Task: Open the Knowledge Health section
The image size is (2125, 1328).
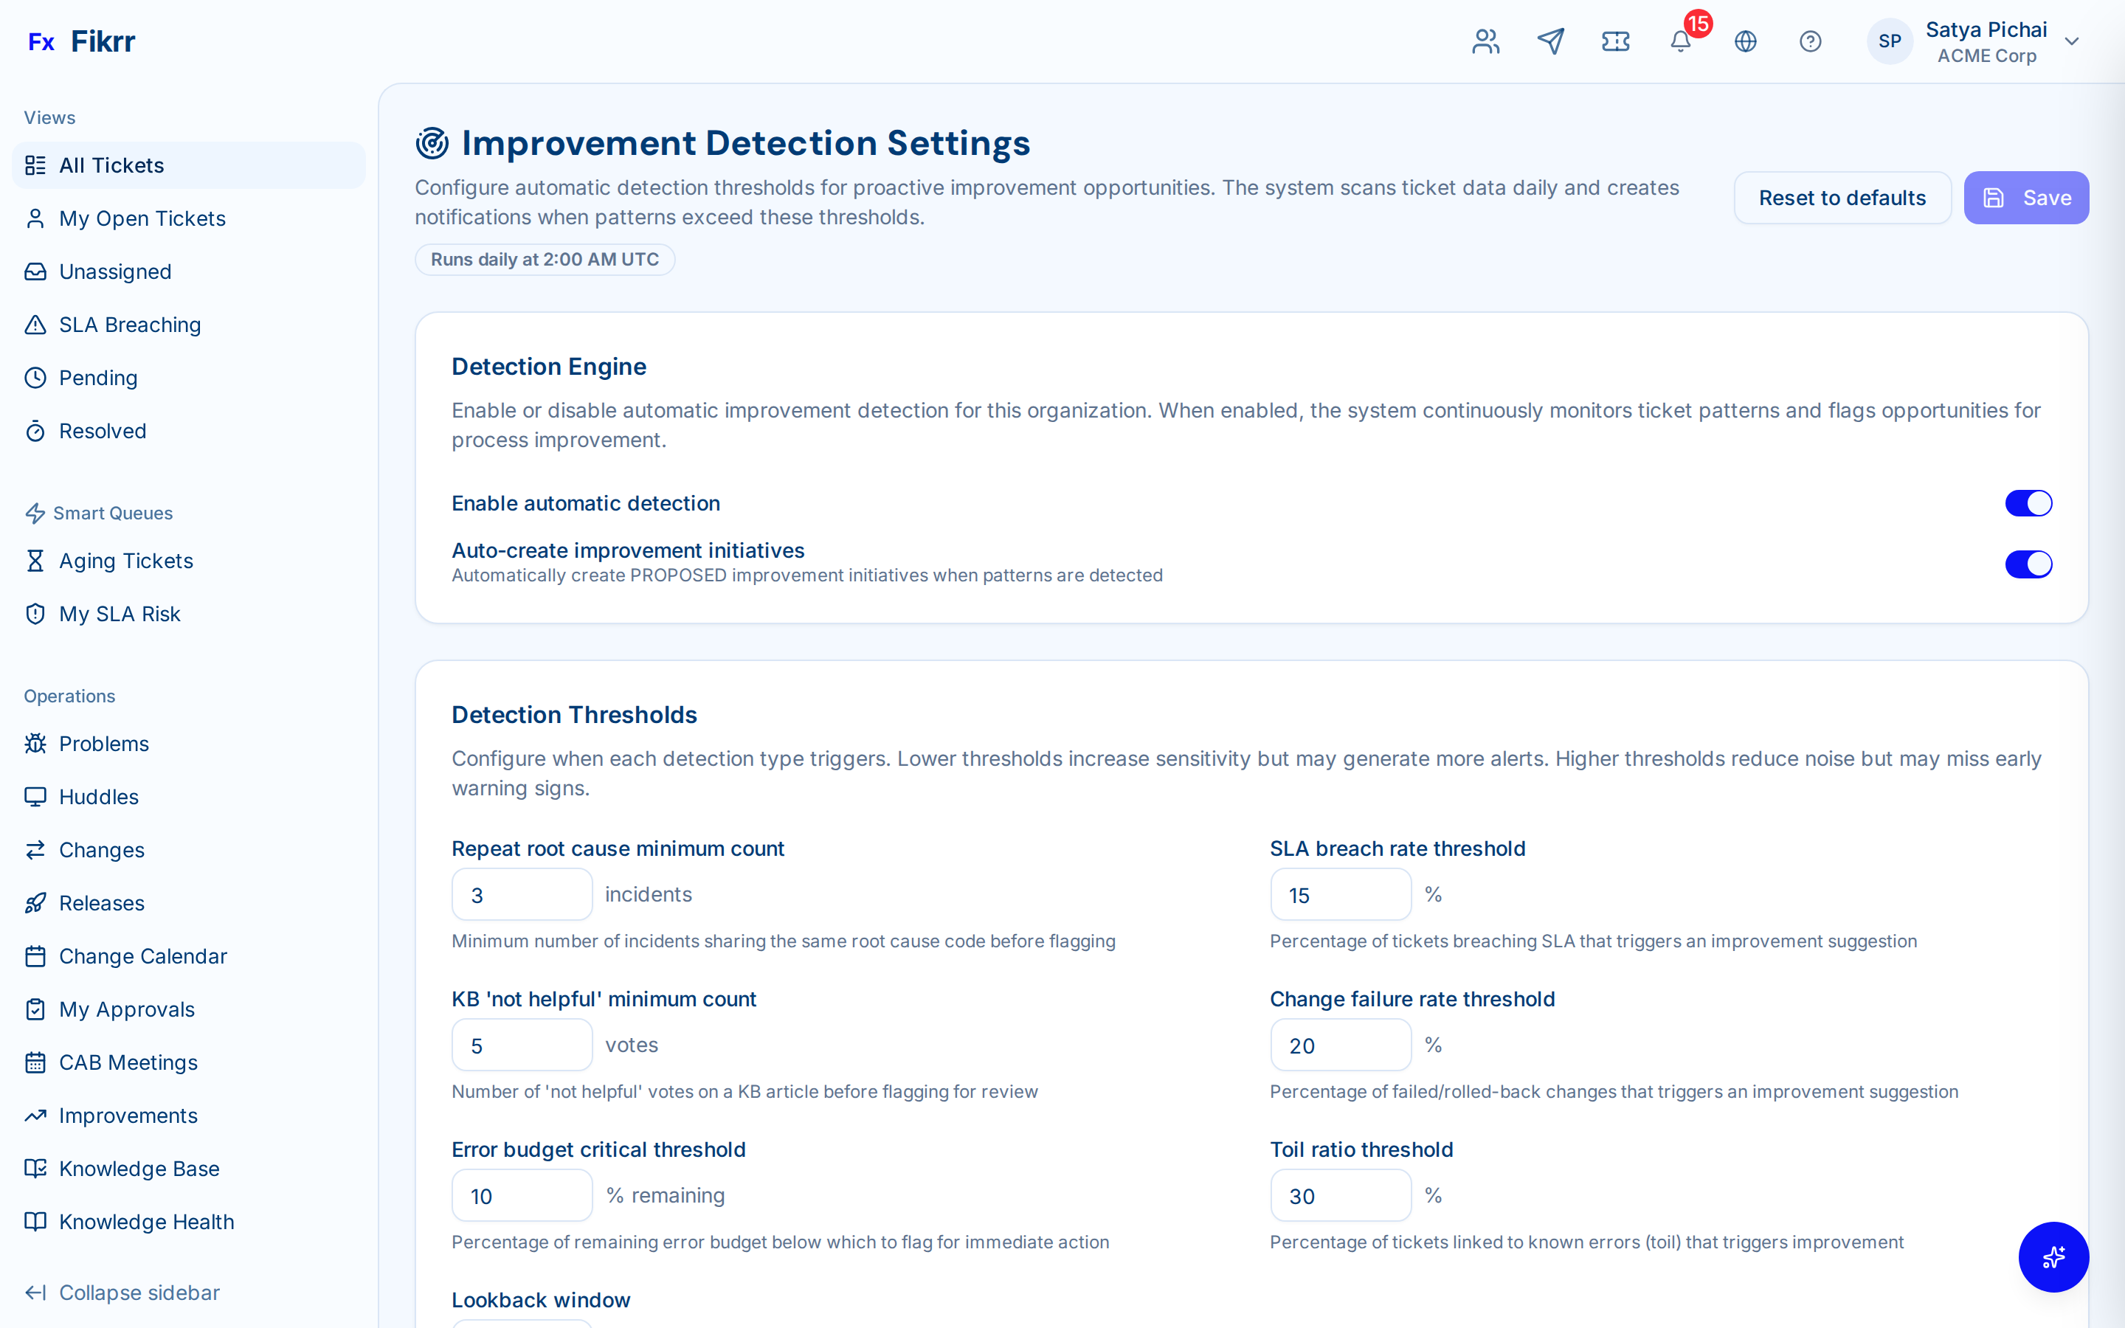Action: coord(146,1221)
